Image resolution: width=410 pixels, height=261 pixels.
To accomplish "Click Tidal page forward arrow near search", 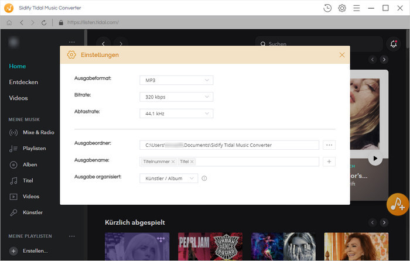I will [x=121, y=44].
